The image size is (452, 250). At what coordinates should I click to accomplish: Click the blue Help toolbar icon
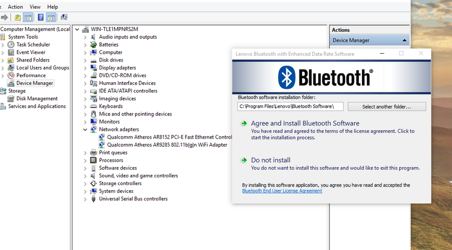point(40,17)
